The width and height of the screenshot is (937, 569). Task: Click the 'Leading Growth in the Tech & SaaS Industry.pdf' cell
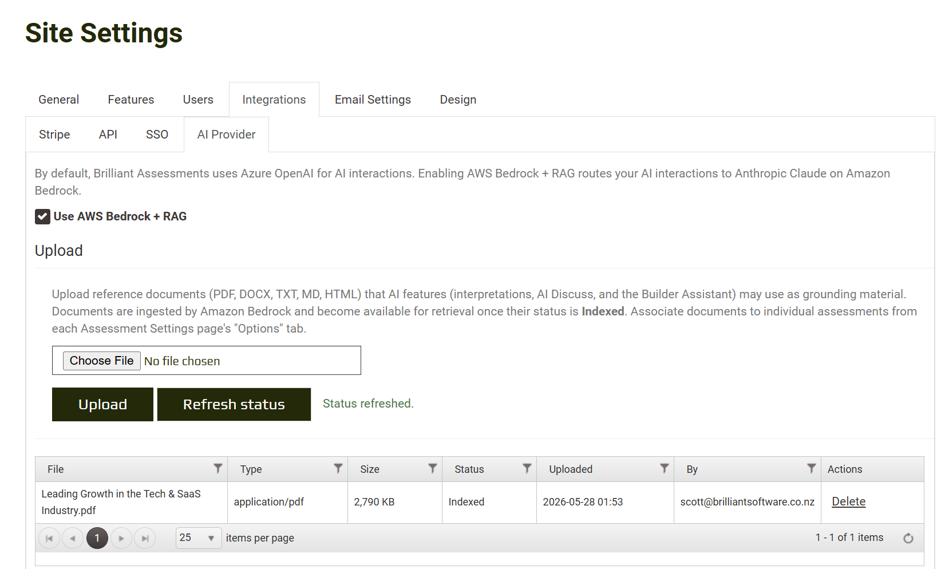click(131, 502)
